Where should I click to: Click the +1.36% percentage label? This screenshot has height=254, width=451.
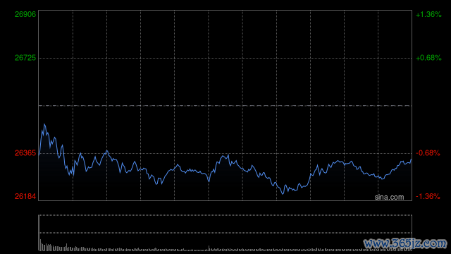428,14
